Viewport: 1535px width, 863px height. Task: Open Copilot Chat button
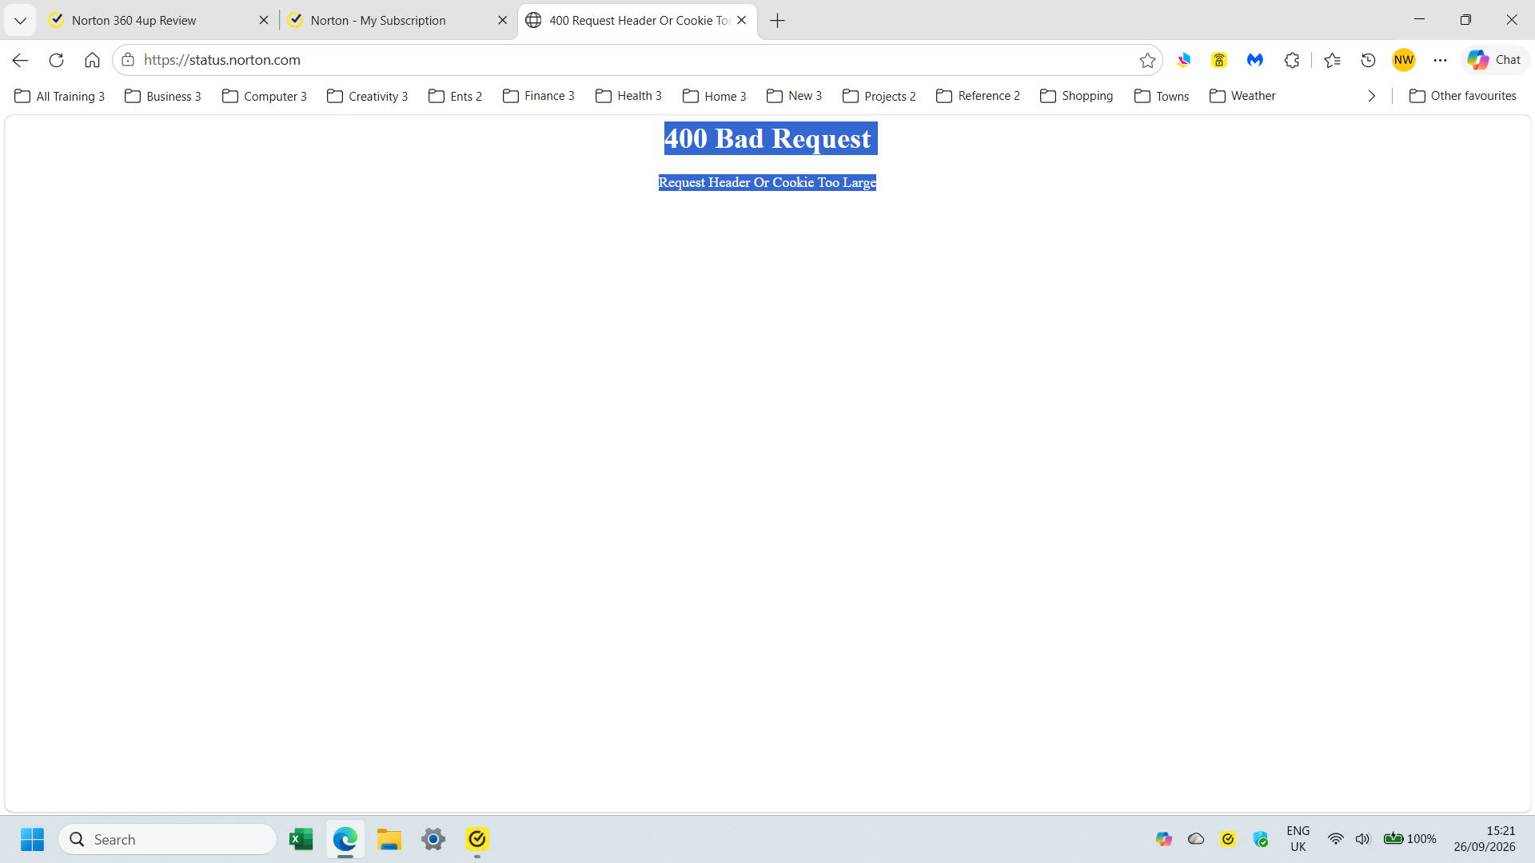[x=1494, y=60]
